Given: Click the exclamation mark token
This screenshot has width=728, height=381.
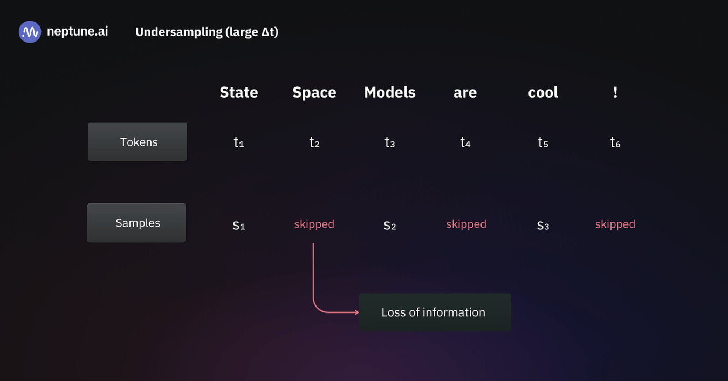Looking at the screenshot, I should coord(615,92).
